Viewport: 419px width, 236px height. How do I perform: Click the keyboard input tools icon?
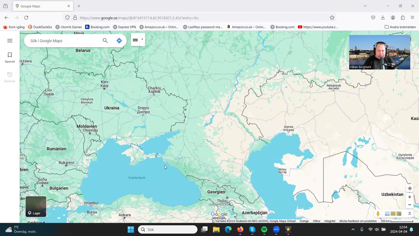pyautogui.click(x=135, y=40)
